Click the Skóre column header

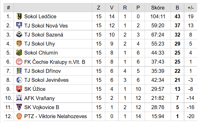158,8
